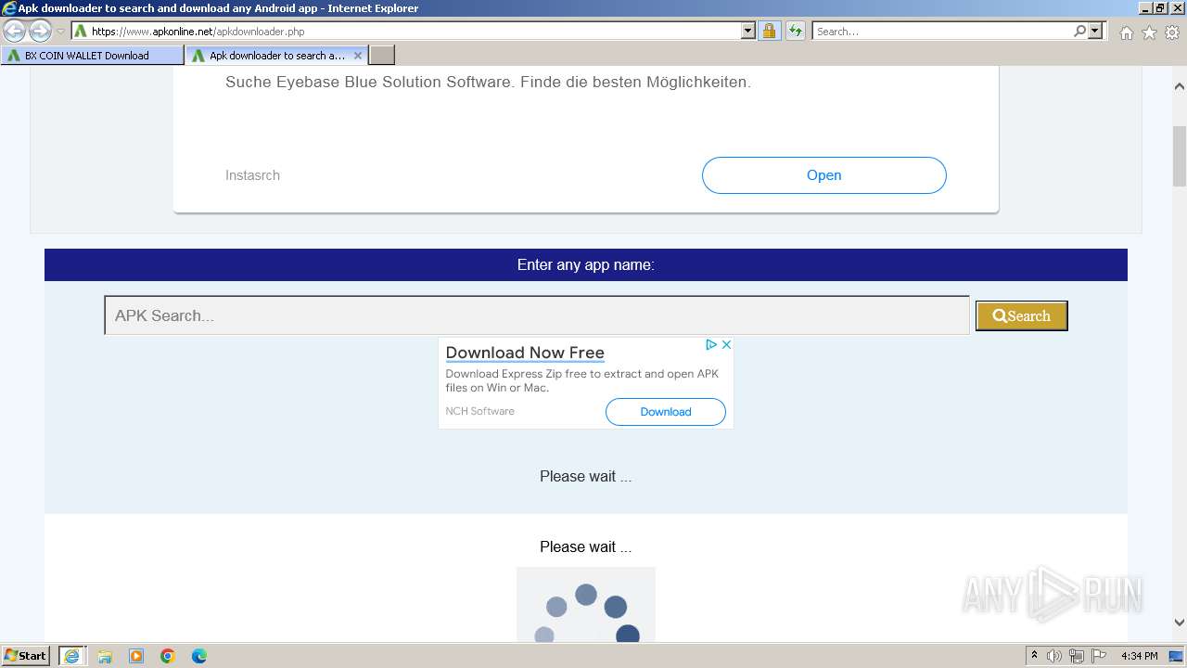
Task: Open the Windows Start menu
Action: [x=26, y=656]
